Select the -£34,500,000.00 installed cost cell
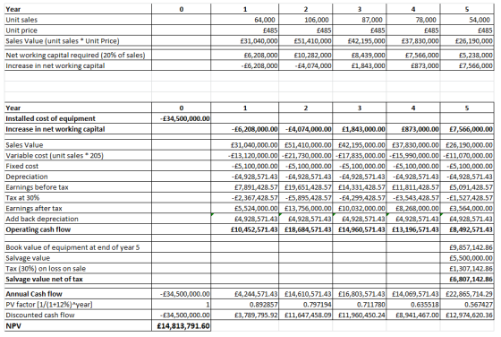The height and width of the screenshot is (337, 501). click(x=181, y=118)
